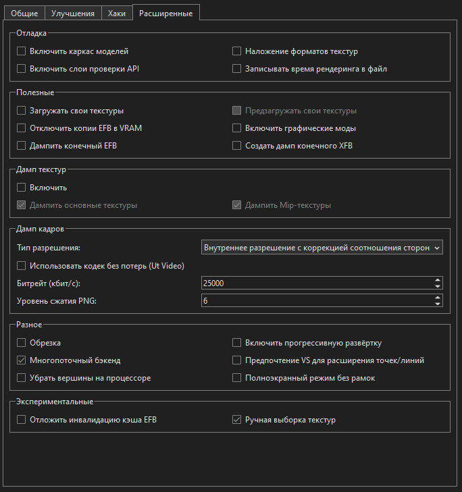The height and width of the screenshot is (492, 462).
Task: Select the Хаки tab
Action: [117, 13]
